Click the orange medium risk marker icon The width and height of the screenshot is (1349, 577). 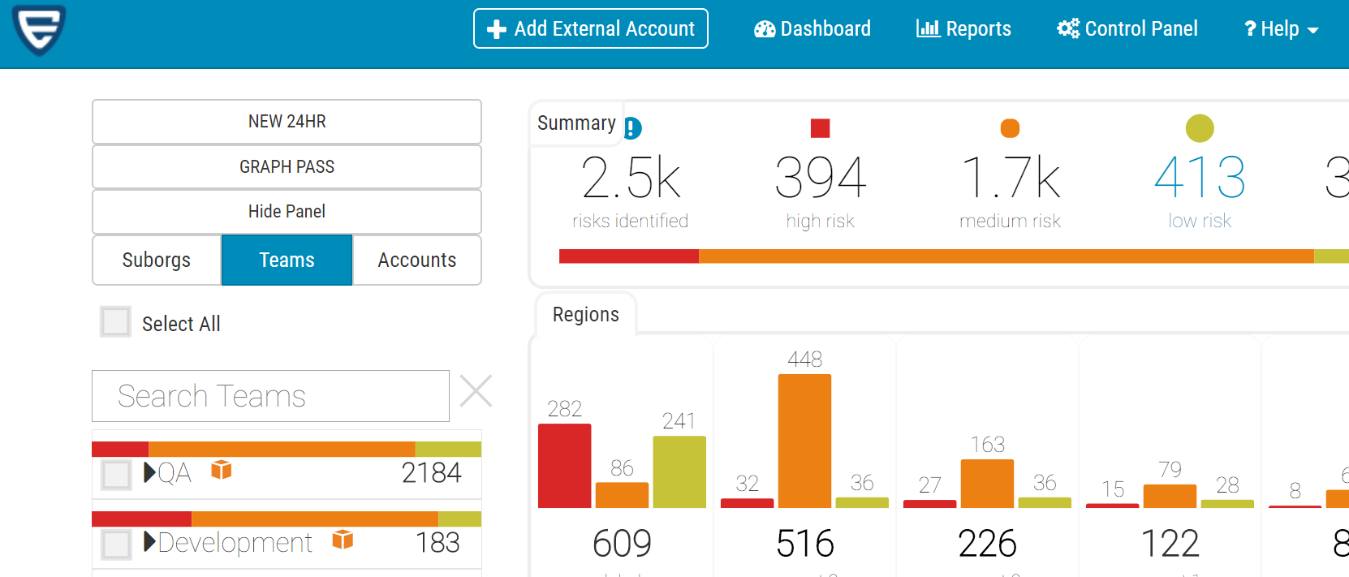tap(1010, 128)
